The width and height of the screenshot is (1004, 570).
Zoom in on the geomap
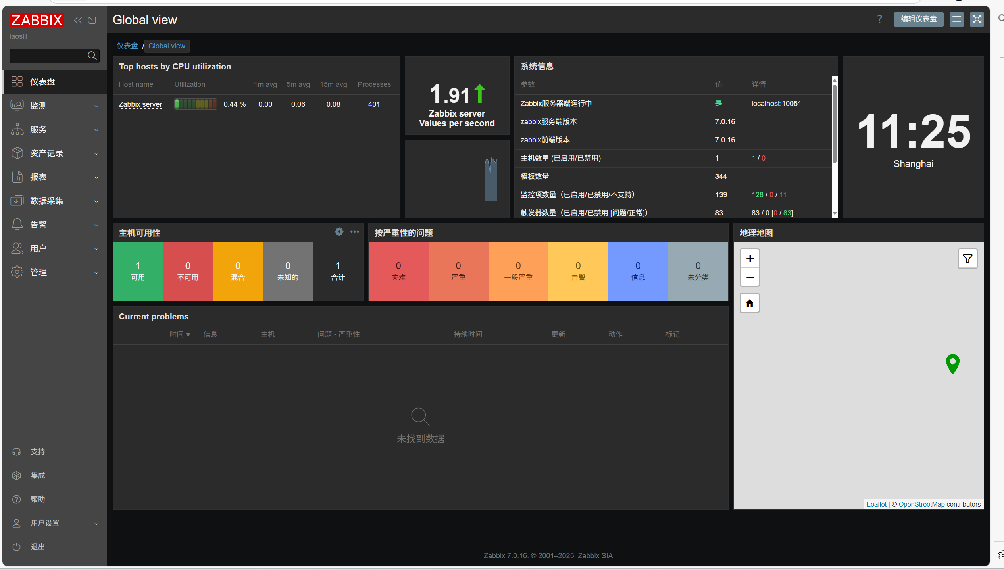coord(750,259)
